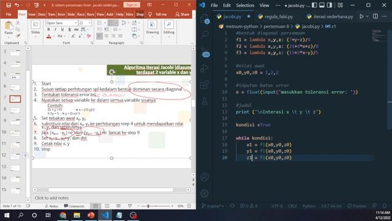
Task: Open PowerPoint View tab
Action: [100, 14]
